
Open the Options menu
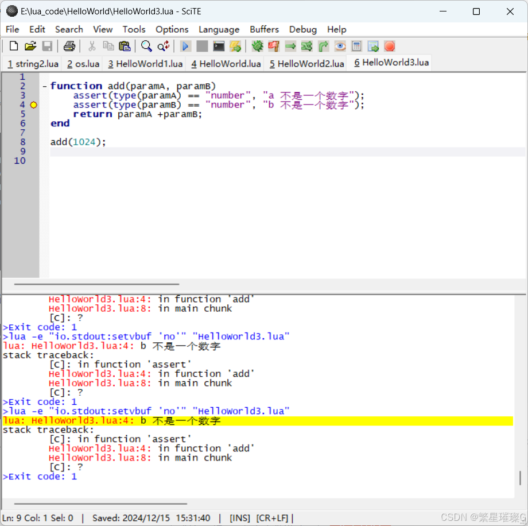172,30
